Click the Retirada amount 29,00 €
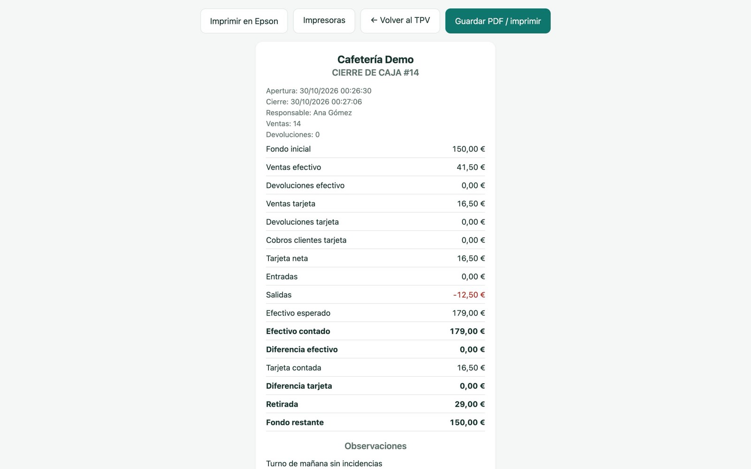The width and height of the screenshot is (751, 469). tap(470, 404)
